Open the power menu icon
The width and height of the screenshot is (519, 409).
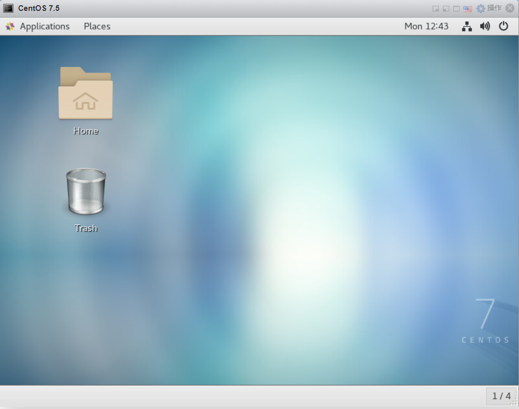click(503, 26)
